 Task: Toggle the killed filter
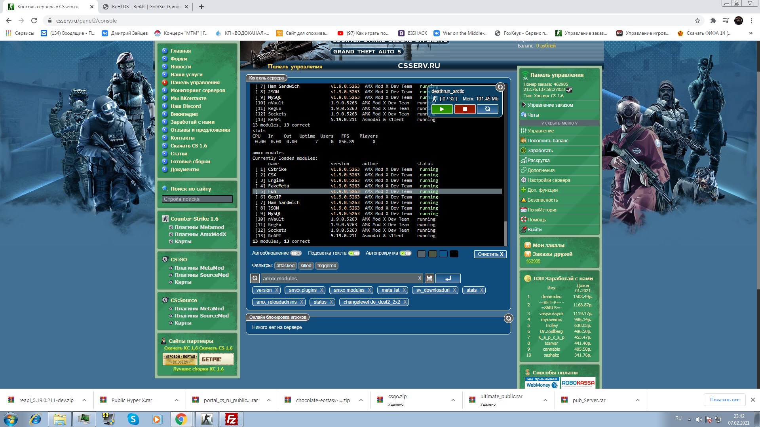point(306,266)
